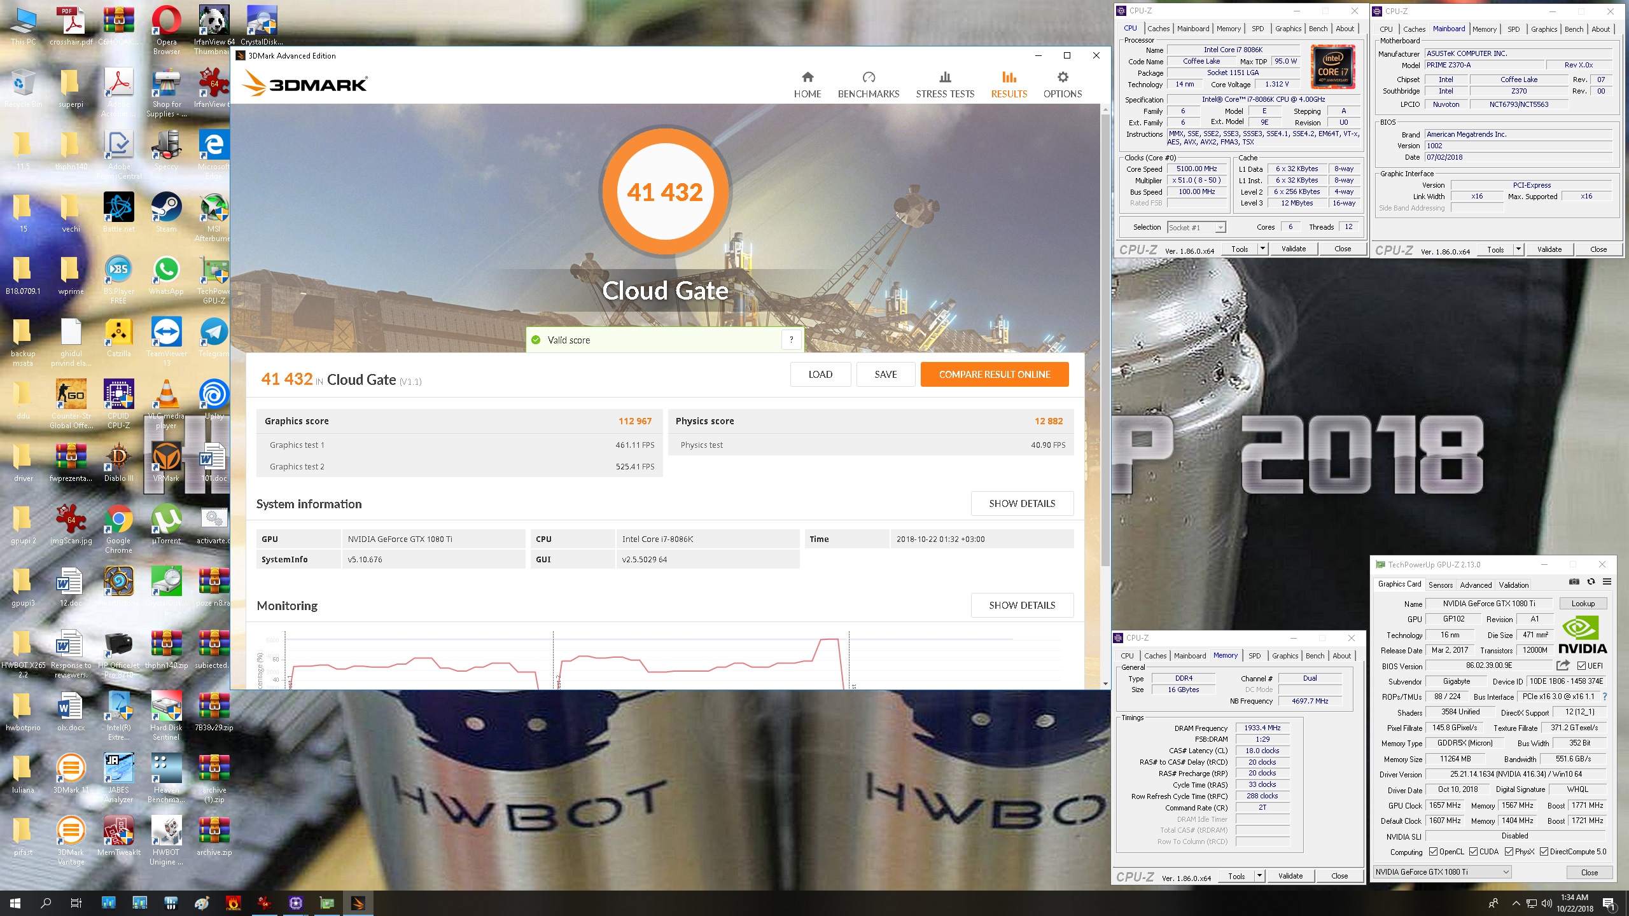The image size is (1629, 916).
Task: Switch to Sensors tab in GPU-Z
Action: pos(1440,585)
